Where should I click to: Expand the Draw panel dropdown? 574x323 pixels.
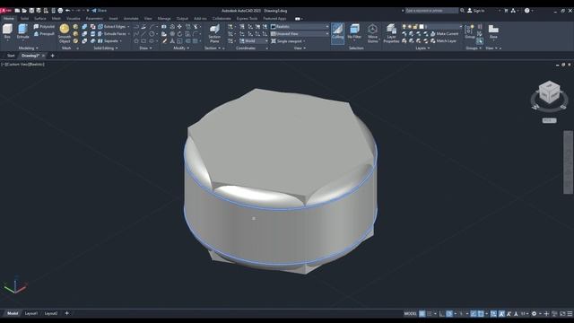(x=145, y=48)
